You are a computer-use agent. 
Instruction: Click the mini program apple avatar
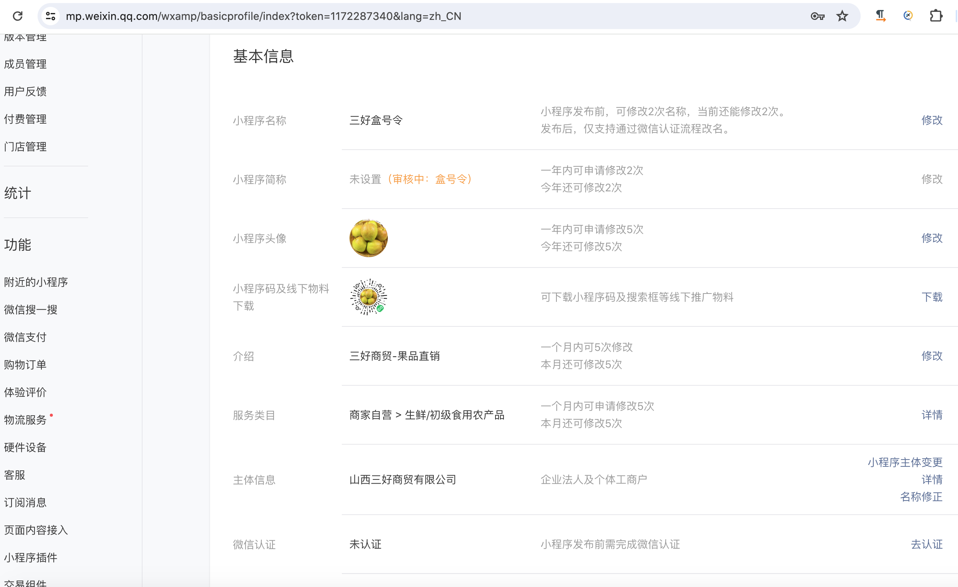tap(368, 238)
